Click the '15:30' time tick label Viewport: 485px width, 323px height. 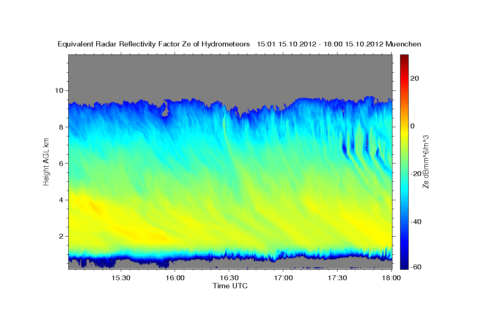pos(120,278)
